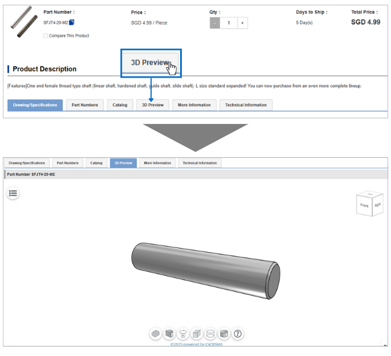Image resolution: width=391 pixels, height=356 pixels.
Task: Open the list menu icon in 3D viewer
Action: 13,193
